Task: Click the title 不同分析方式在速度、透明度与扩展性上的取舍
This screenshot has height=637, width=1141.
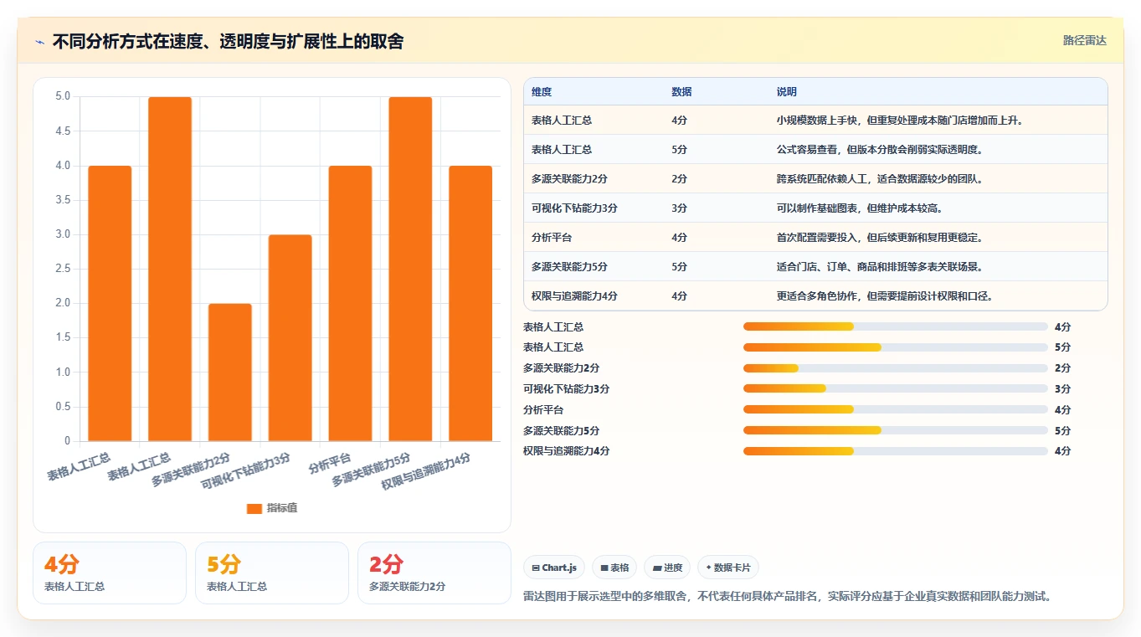Action: [x=228, y=41]
